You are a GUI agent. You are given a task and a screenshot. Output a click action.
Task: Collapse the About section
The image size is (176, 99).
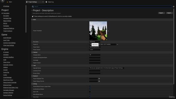[x=32, y=20]
